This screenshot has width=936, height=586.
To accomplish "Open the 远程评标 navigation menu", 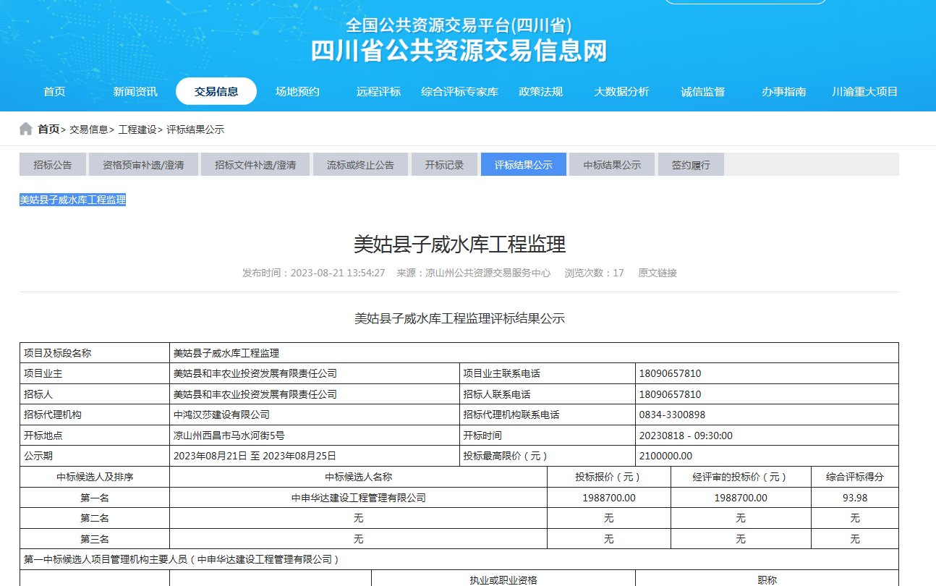I will click(377, 91).
